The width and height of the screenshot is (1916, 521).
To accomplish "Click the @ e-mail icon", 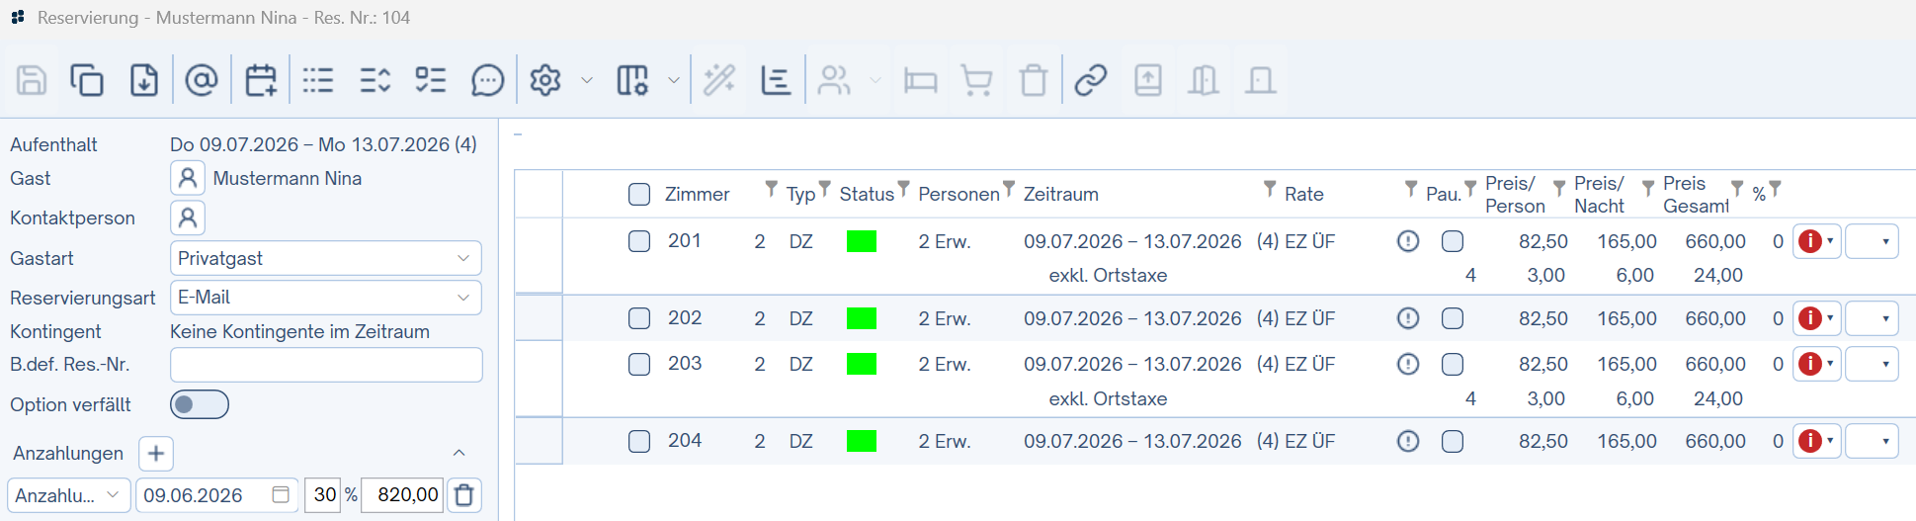I will (x=202, y=80).
